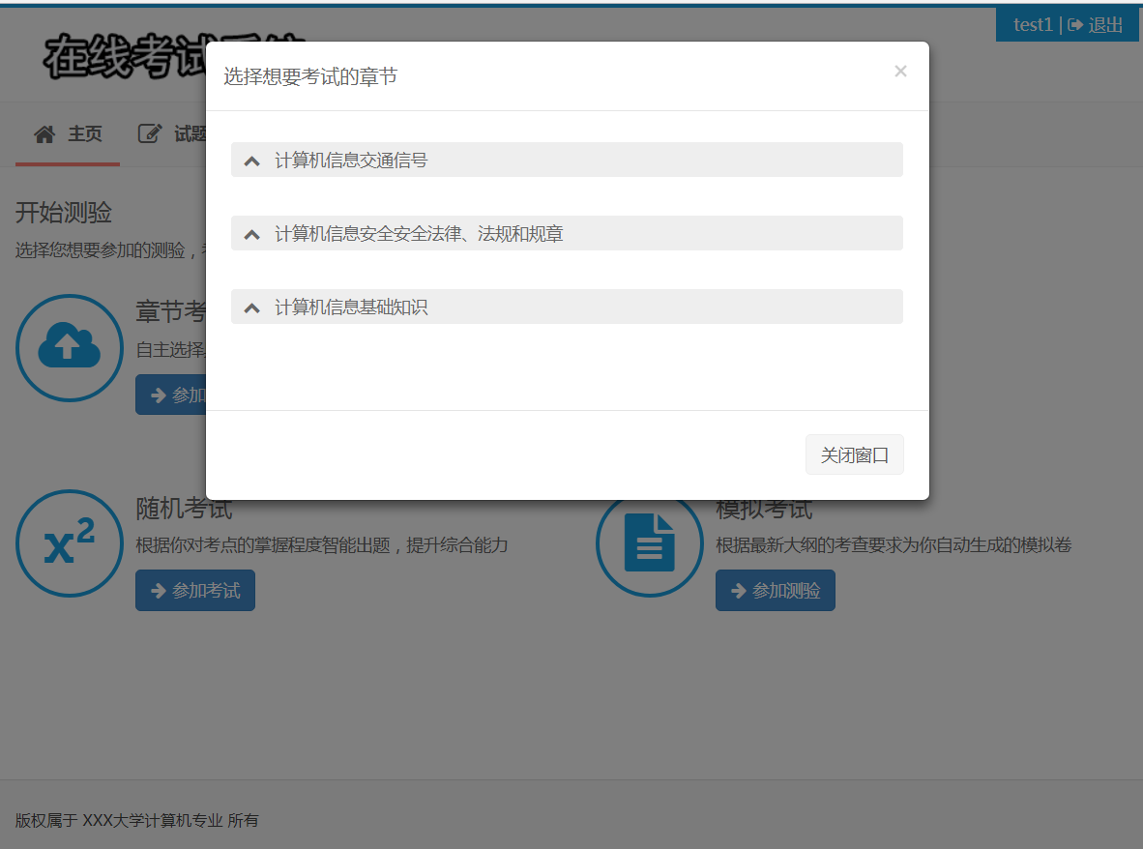Image resolution: width=1143 pixels, height=849 pixels.
Task: Open the test1 user account link
Action: 1031,24
